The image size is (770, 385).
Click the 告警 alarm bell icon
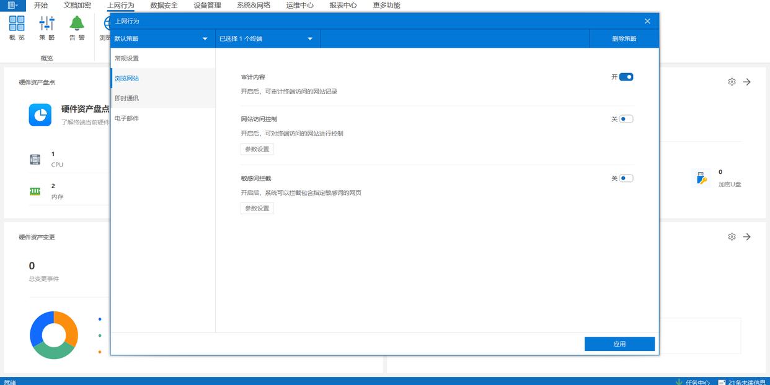point(77,24)
